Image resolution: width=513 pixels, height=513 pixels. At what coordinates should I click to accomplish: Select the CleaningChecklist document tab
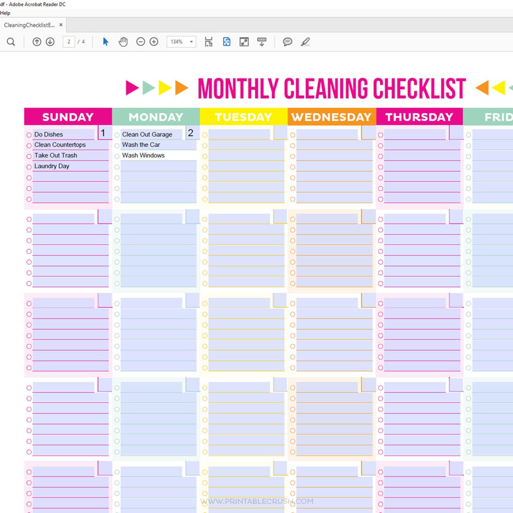pyautogui.click(x=30, y=25)
